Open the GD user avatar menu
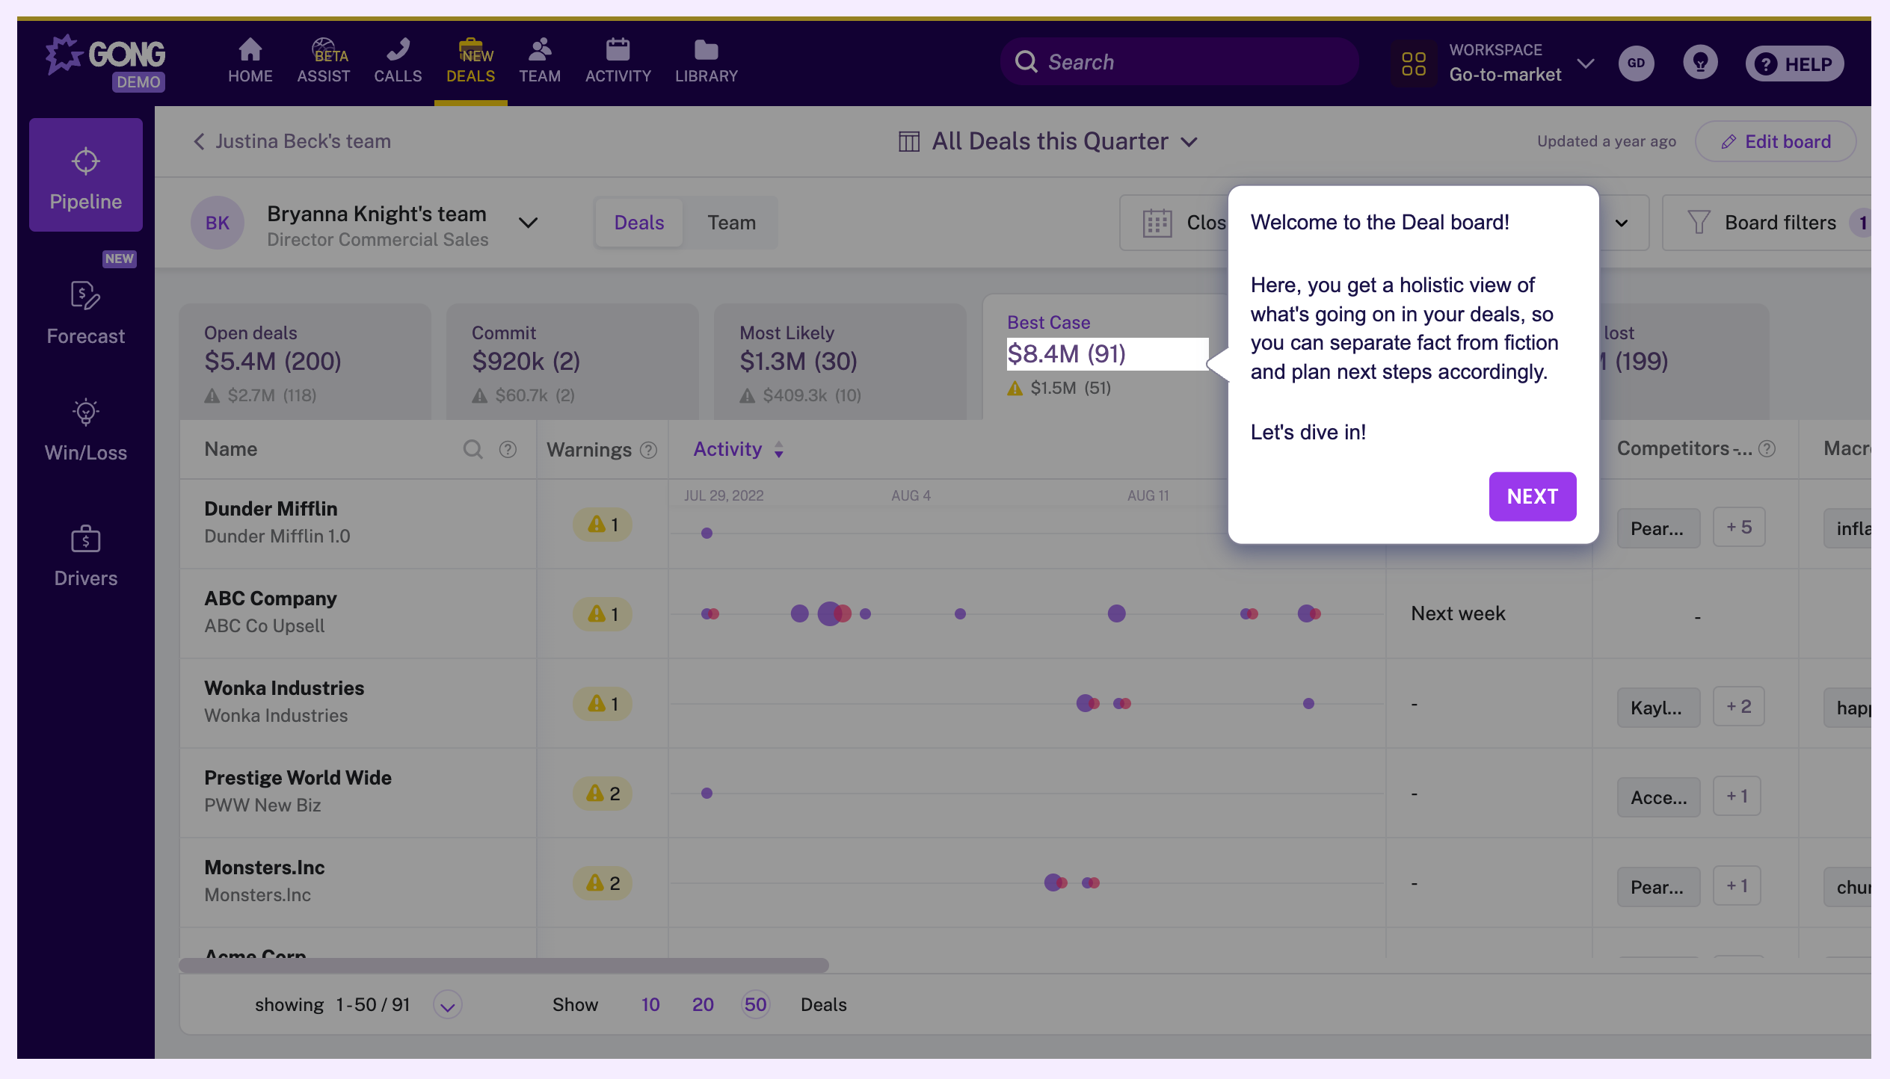 (1636, 63)
